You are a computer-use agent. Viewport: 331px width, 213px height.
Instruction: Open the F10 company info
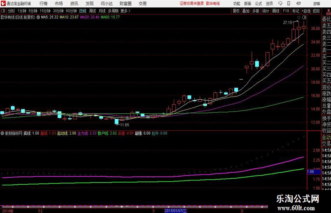[x=286, y=11]
